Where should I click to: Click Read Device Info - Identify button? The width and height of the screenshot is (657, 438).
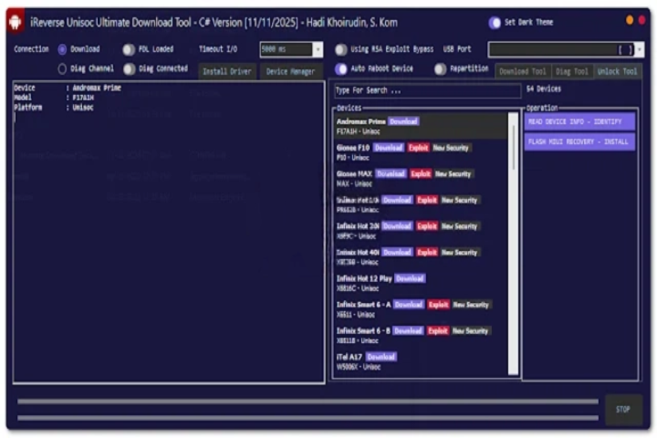[x=579, y=121]
